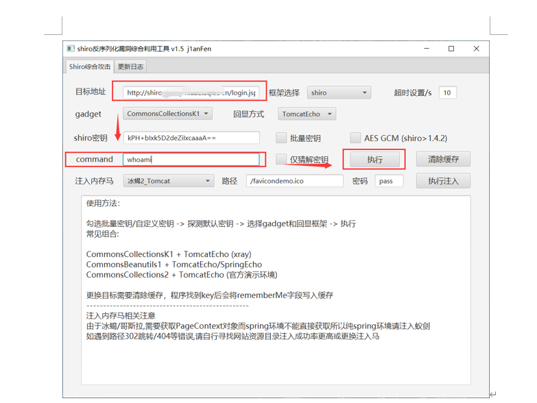
Task: Switch to the Shiro综合攻击 tab
Action: tap(90, 66)
